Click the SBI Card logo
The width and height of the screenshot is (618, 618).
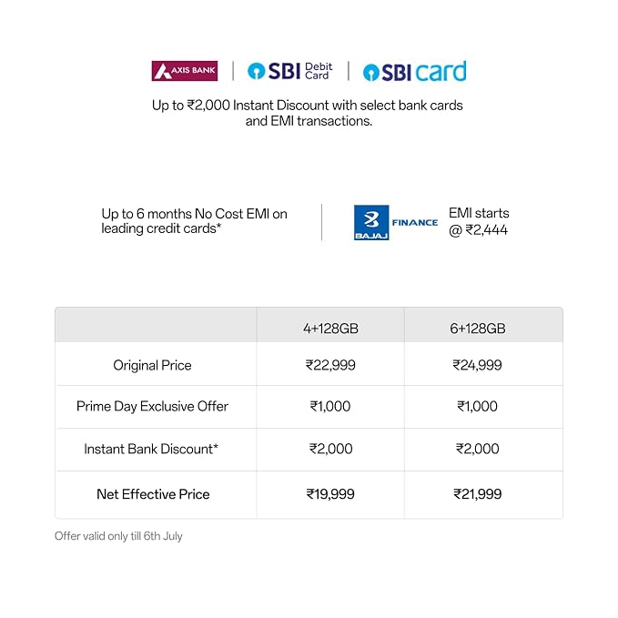415,71
